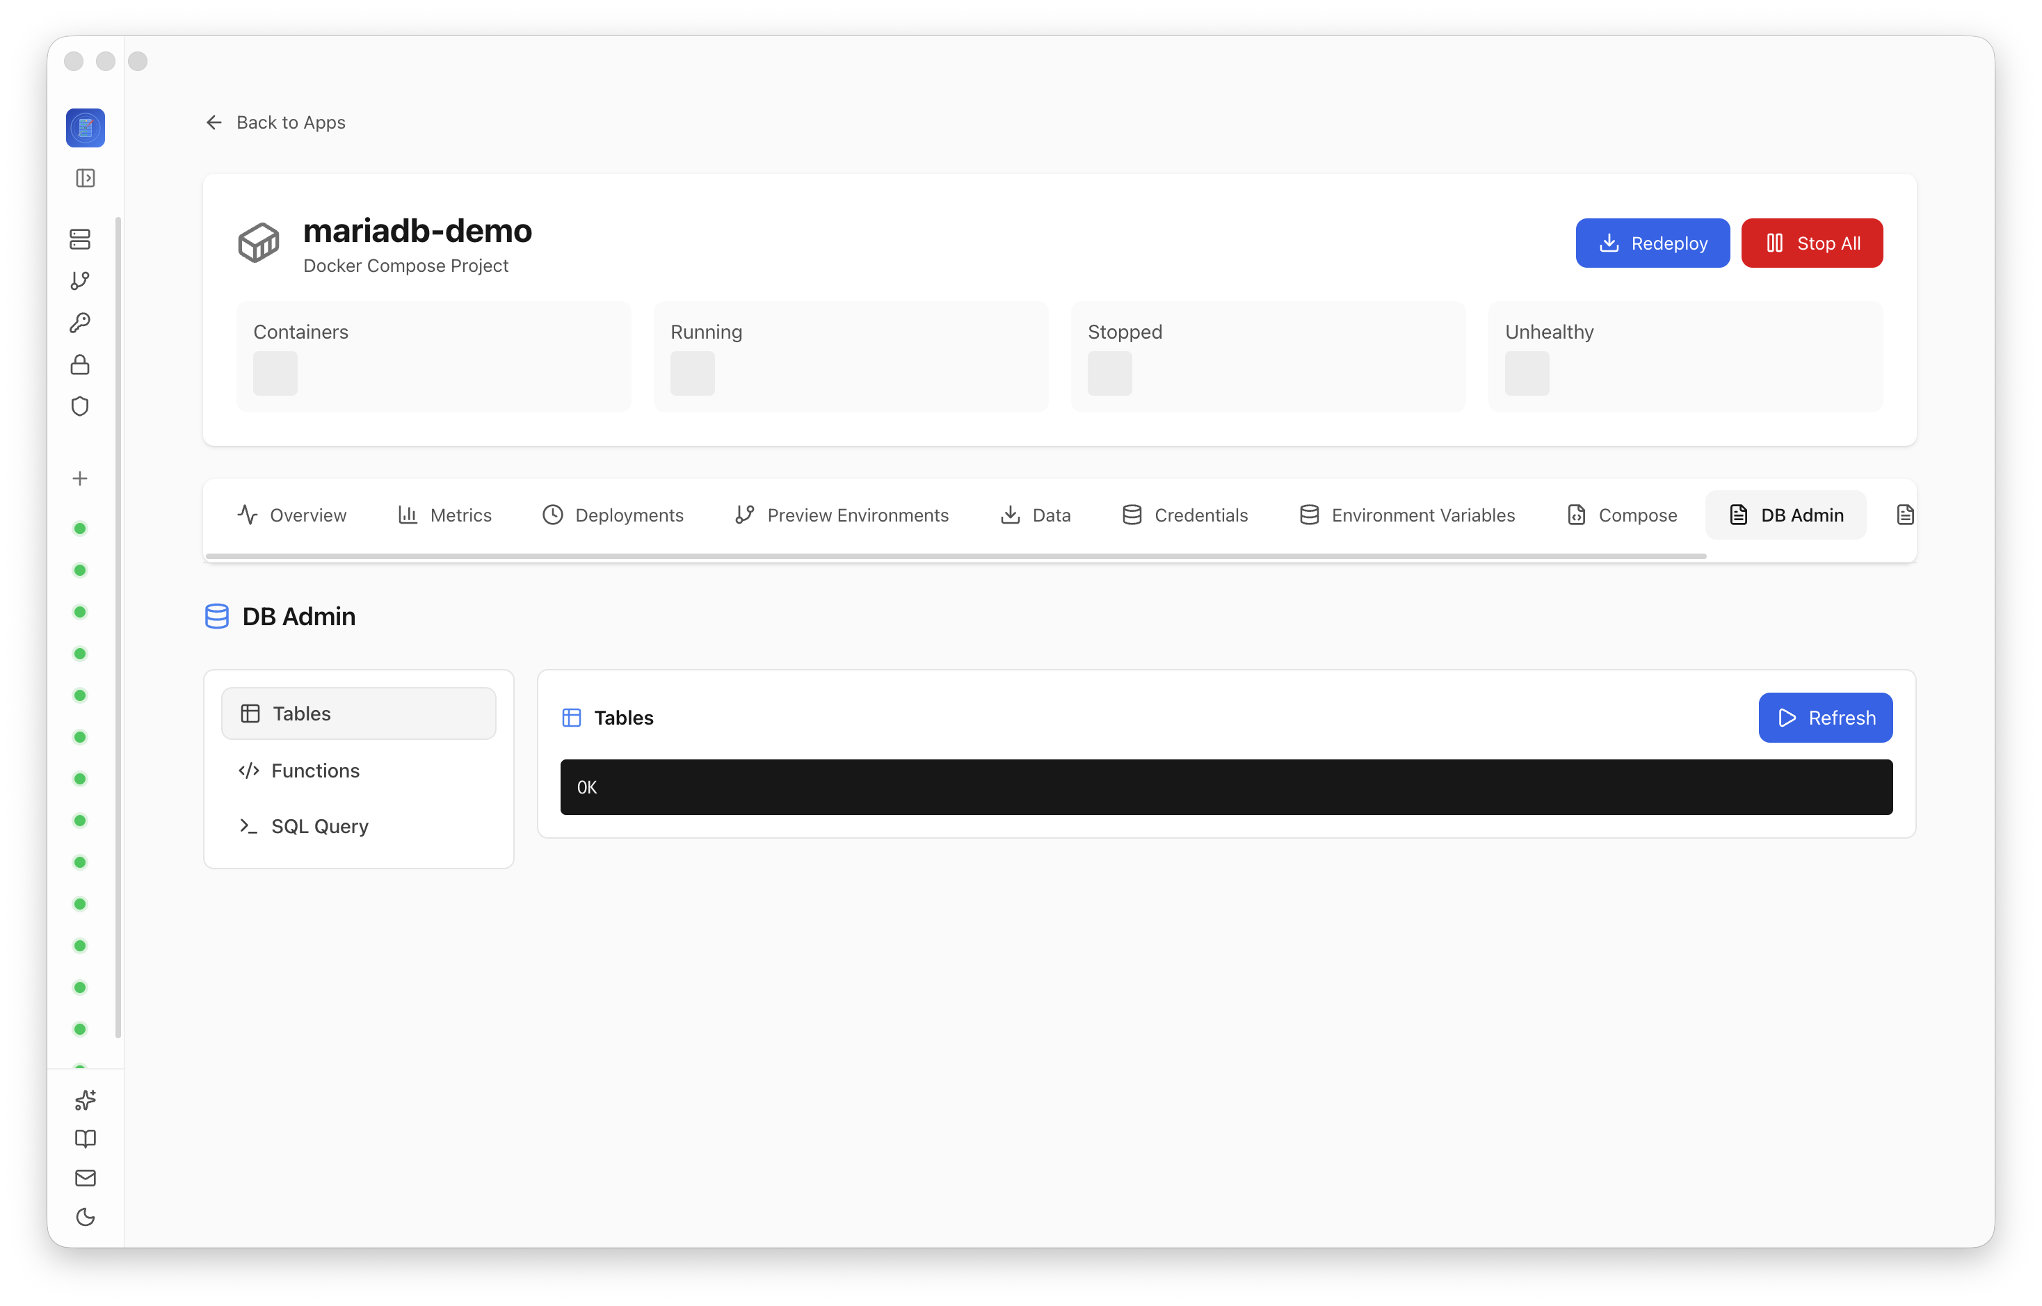Click the plus icon in the sidebar

pos(80,478)
